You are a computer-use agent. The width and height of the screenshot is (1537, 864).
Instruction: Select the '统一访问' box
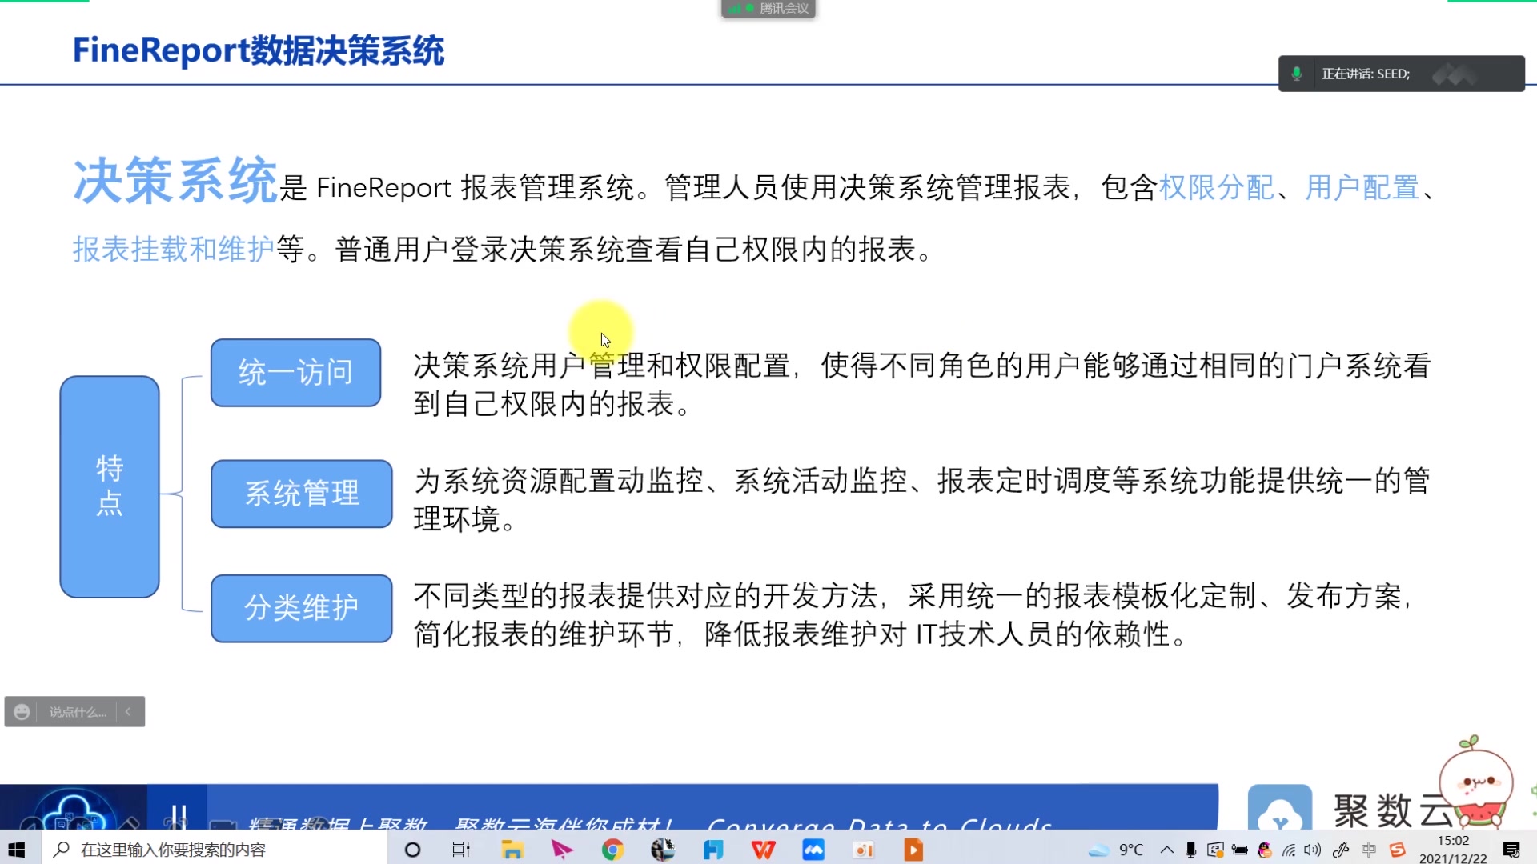[x=295, y=372]
